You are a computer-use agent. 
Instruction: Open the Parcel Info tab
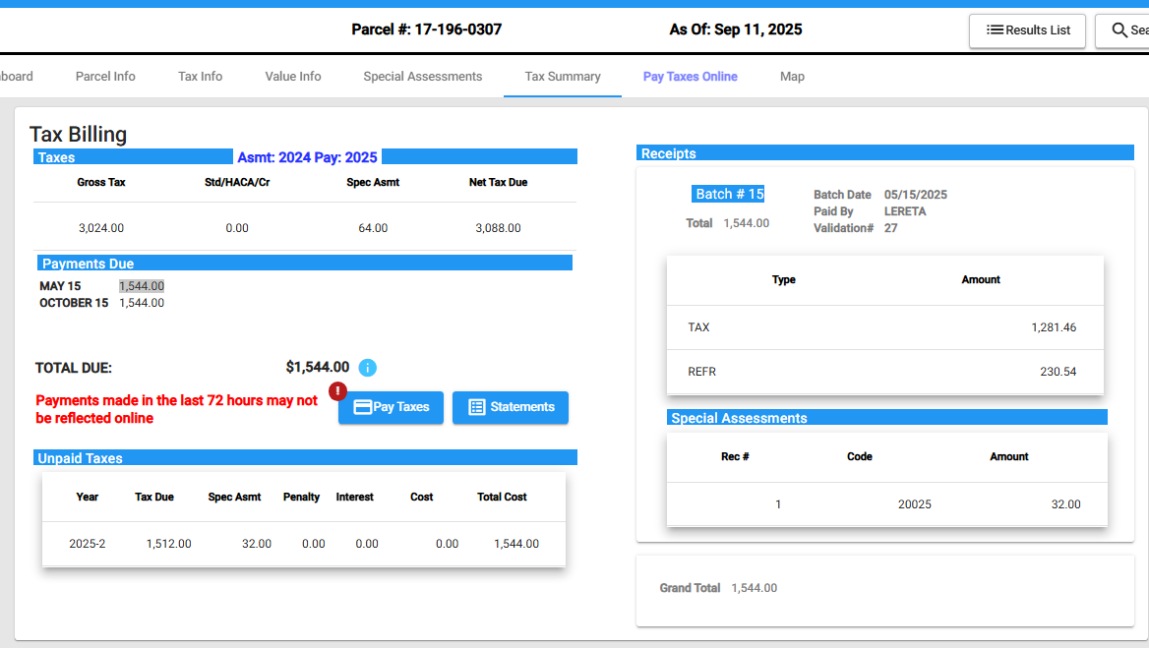(105, 77)
